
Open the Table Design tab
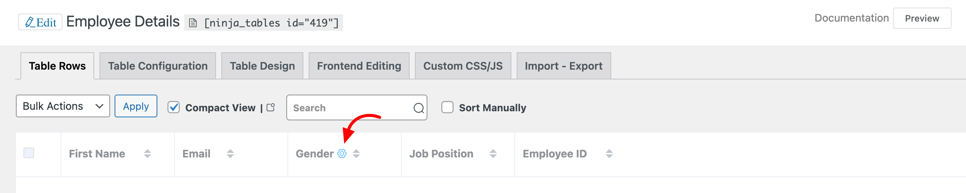(262, 66)
